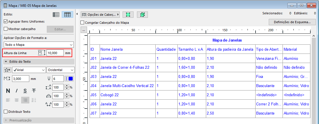The image size is (319, 124).
Task: Click the character spacing 100 field
Action: [58, 105]
